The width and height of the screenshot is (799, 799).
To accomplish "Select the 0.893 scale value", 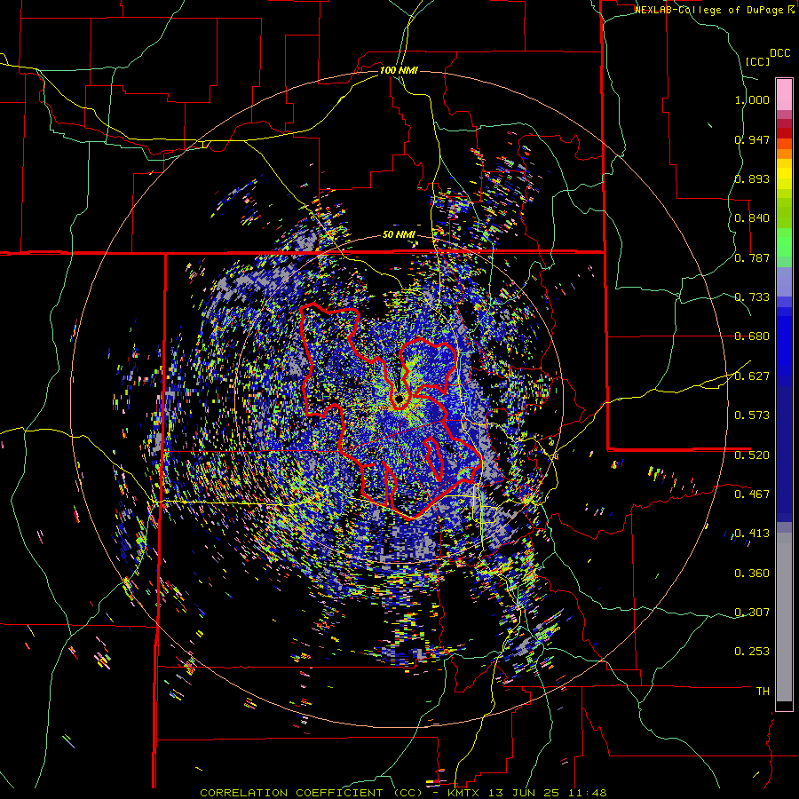I will (x=752, y=178).
